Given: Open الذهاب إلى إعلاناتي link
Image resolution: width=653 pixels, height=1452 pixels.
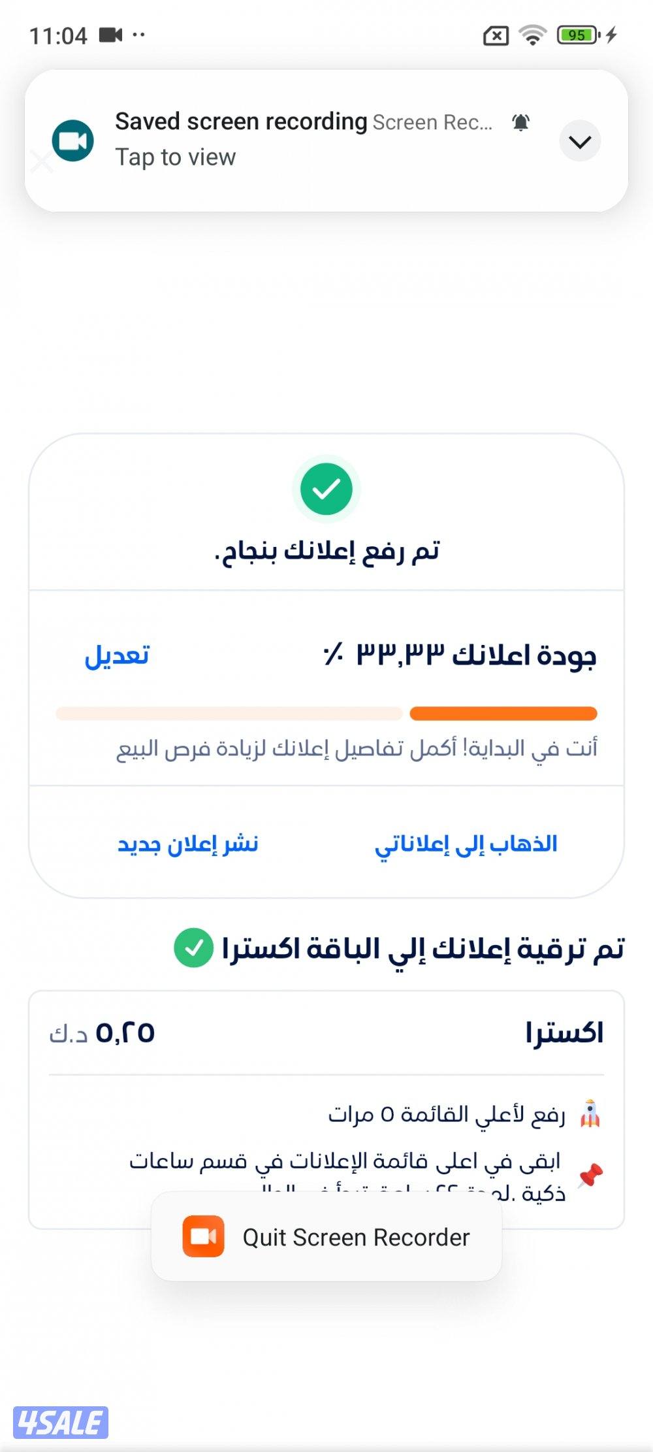Looking at the screenshot, I should [x=466, y=844].
